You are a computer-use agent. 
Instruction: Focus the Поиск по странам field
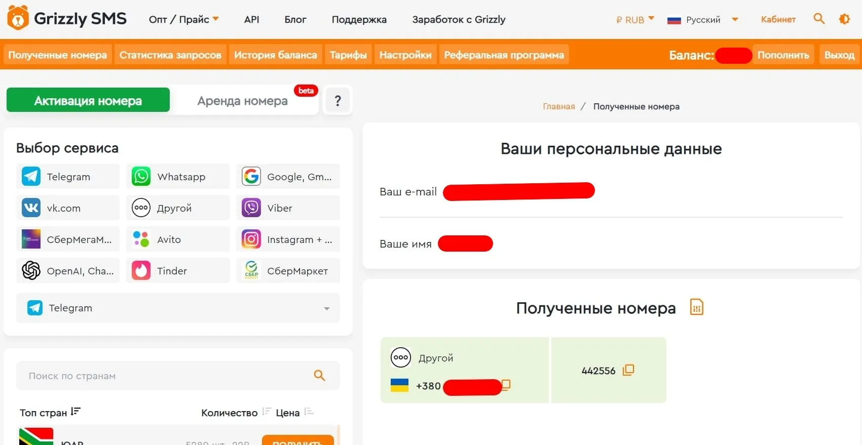point(178,376)
